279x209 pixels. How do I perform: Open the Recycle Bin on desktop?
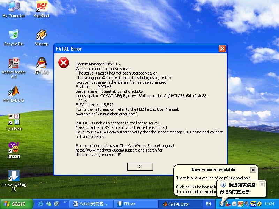click(14, 37)
